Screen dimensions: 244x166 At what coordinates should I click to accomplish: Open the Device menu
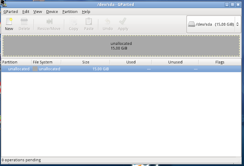[52, 12]
